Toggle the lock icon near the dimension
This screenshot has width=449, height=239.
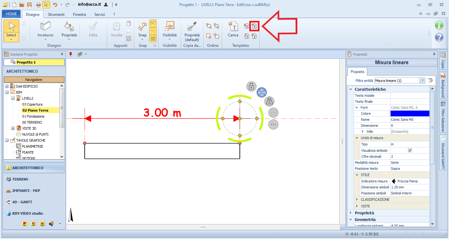[x=251, y=86]
